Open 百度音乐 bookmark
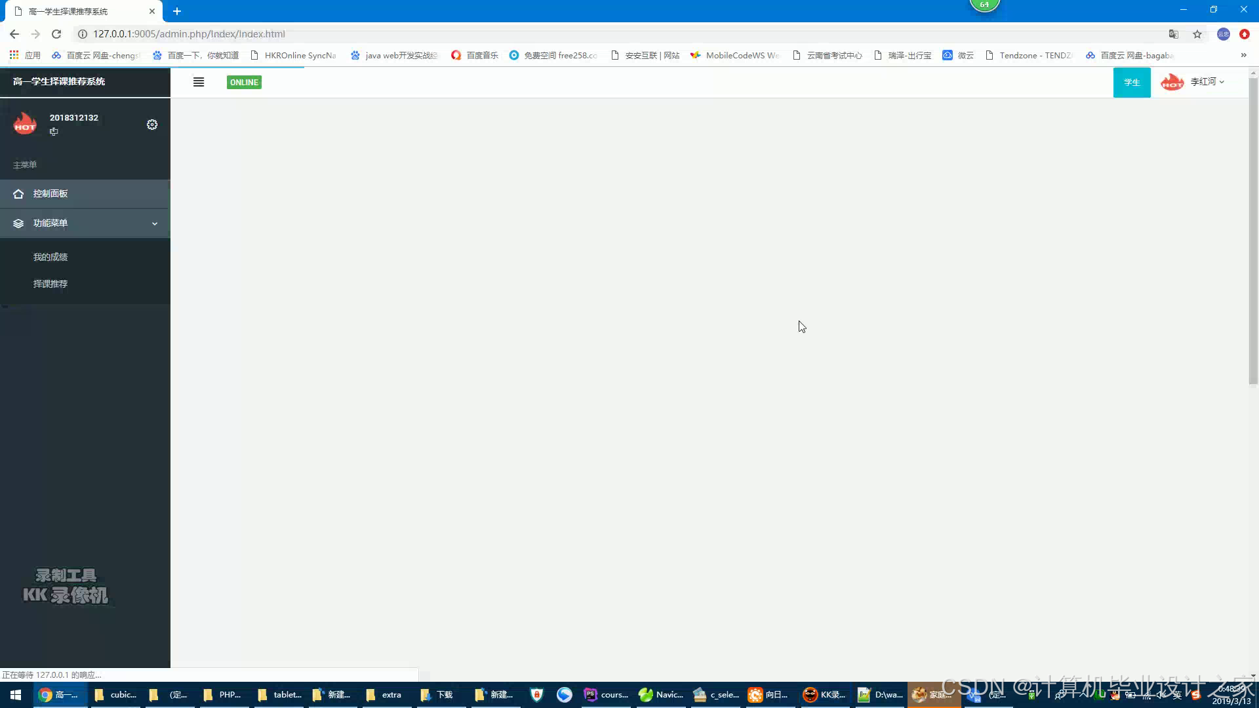The image size is (1259, 708). (x=475, y=55)
